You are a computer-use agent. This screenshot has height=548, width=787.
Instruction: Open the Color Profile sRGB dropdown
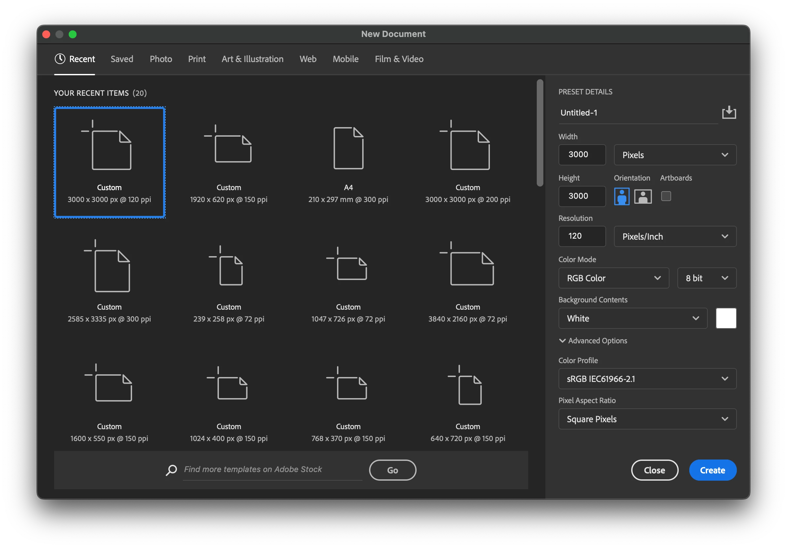[x=647, y=379]
